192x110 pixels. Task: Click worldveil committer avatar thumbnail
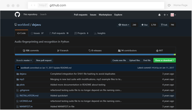(x=18, y=68)
